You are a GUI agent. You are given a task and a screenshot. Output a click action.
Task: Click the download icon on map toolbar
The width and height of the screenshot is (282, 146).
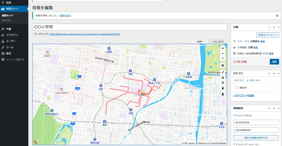[x=223, y=95]
